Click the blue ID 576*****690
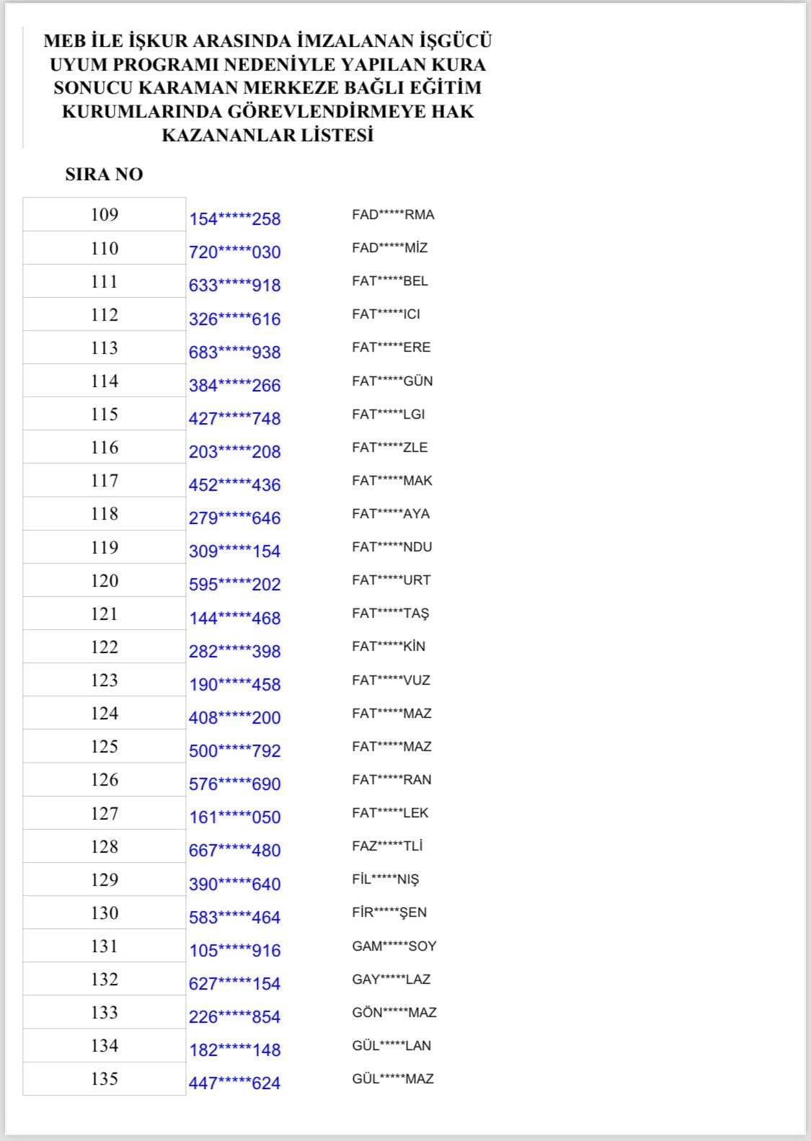This screenshot has height=1141, width=811. (x=235, y=784)
